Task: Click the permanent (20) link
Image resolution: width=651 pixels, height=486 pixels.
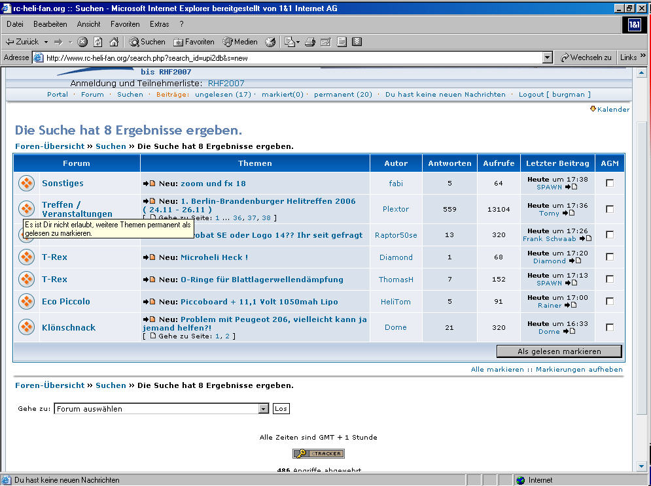Action: tap(343, 94)
